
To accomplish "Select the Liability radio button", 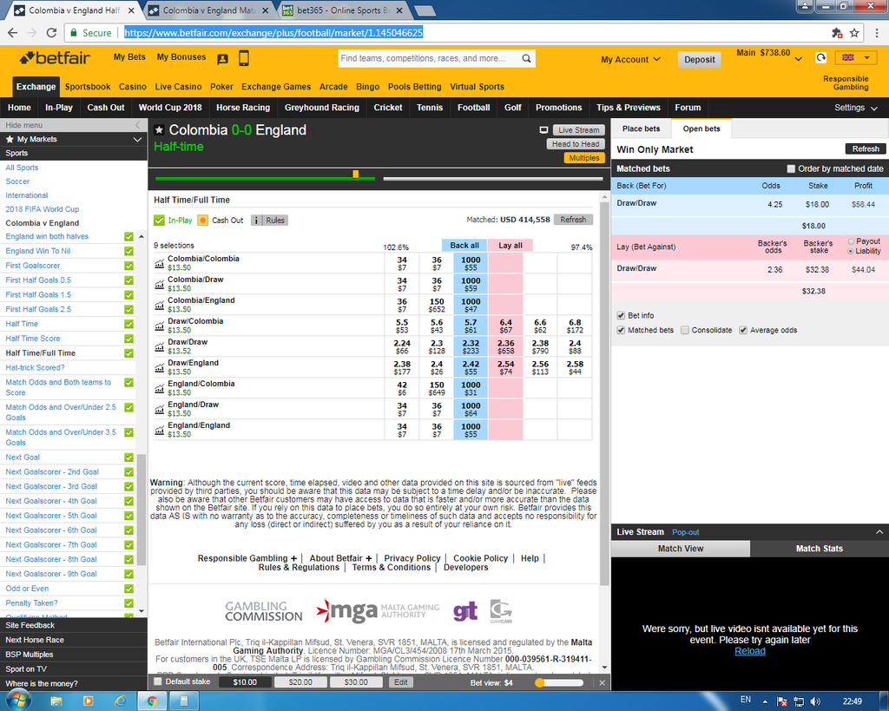I will click(x=851, y=251).
